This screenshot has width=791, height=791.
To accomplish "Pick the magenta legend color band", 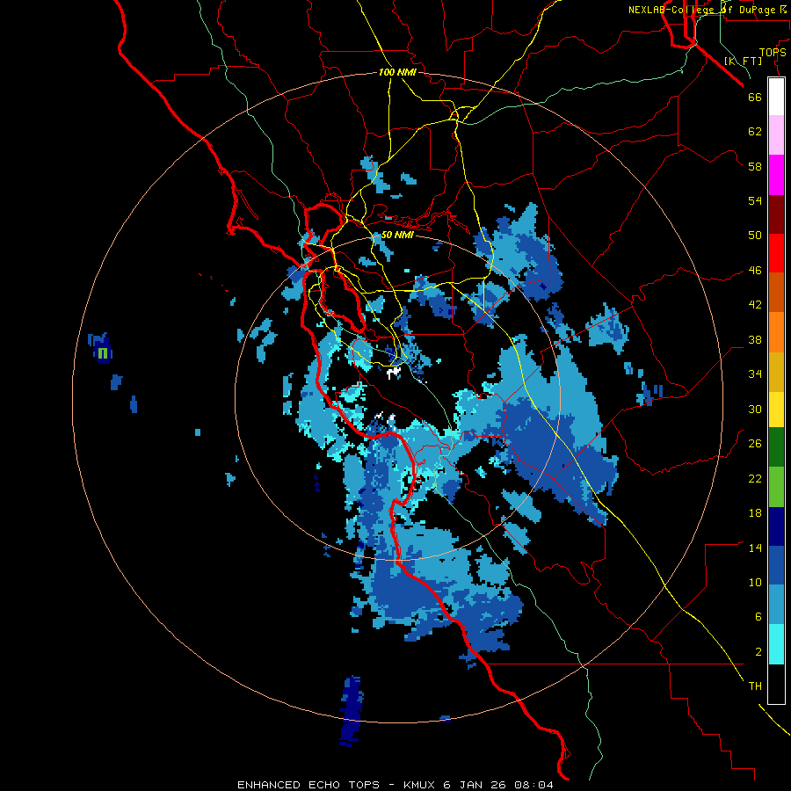I will (776, 175).
